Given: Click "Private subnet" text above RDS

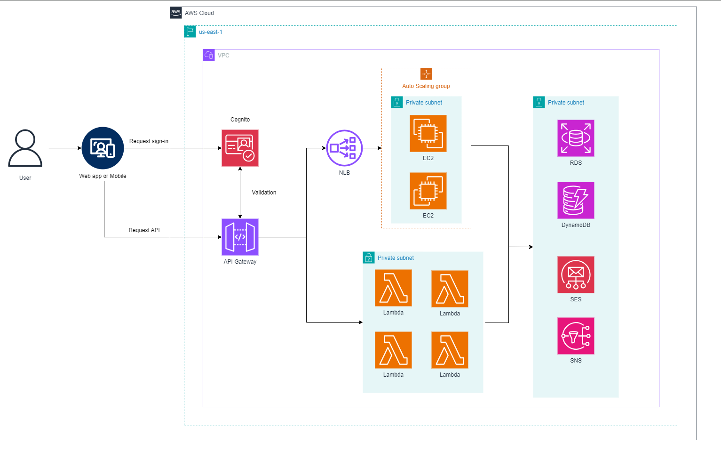Looking at the screenshot, I should (566, 103).
